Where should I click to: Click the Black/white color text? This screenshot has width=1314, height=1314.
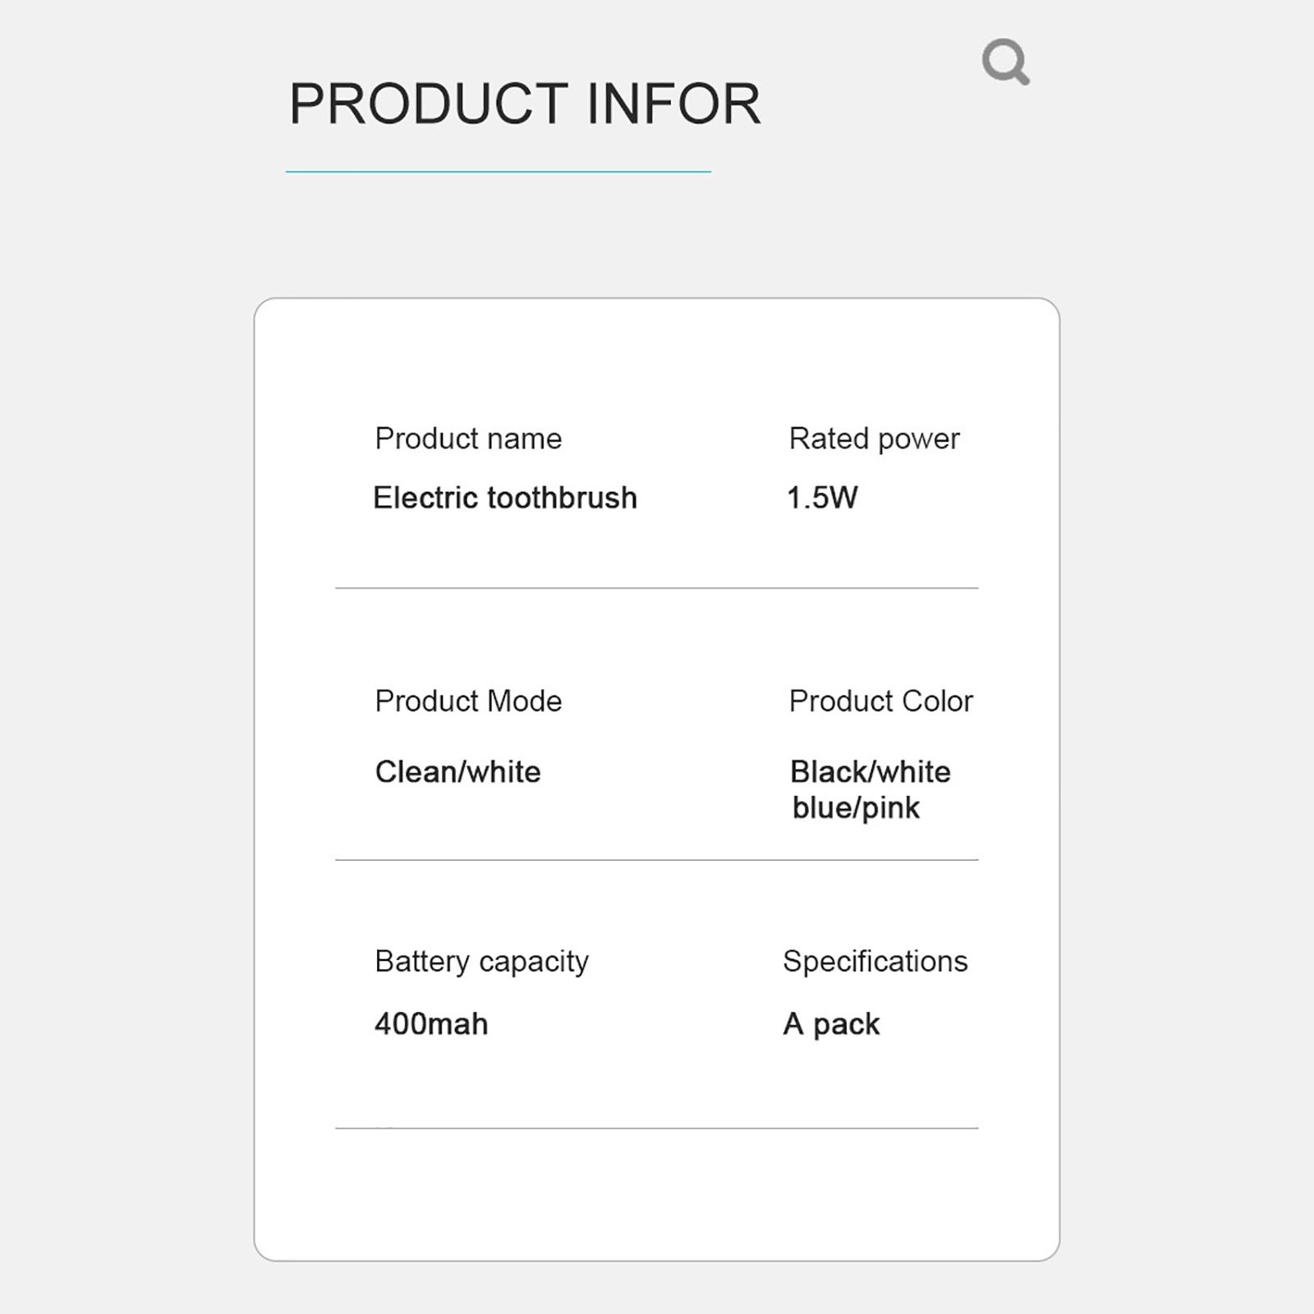coord(870,772)
